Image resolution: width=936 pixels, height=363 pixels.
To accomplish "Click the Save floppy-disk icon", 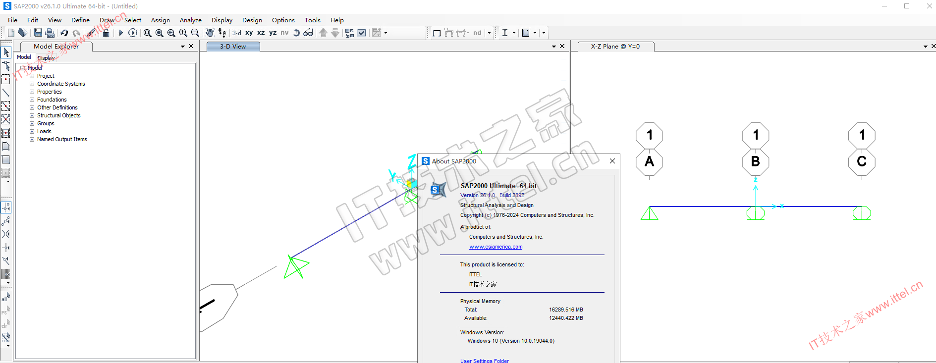I will coord(38,33).
